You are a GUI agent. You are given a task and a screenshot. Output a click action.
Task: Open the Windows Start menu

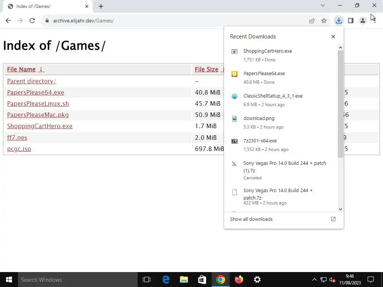tap(9, 280)
